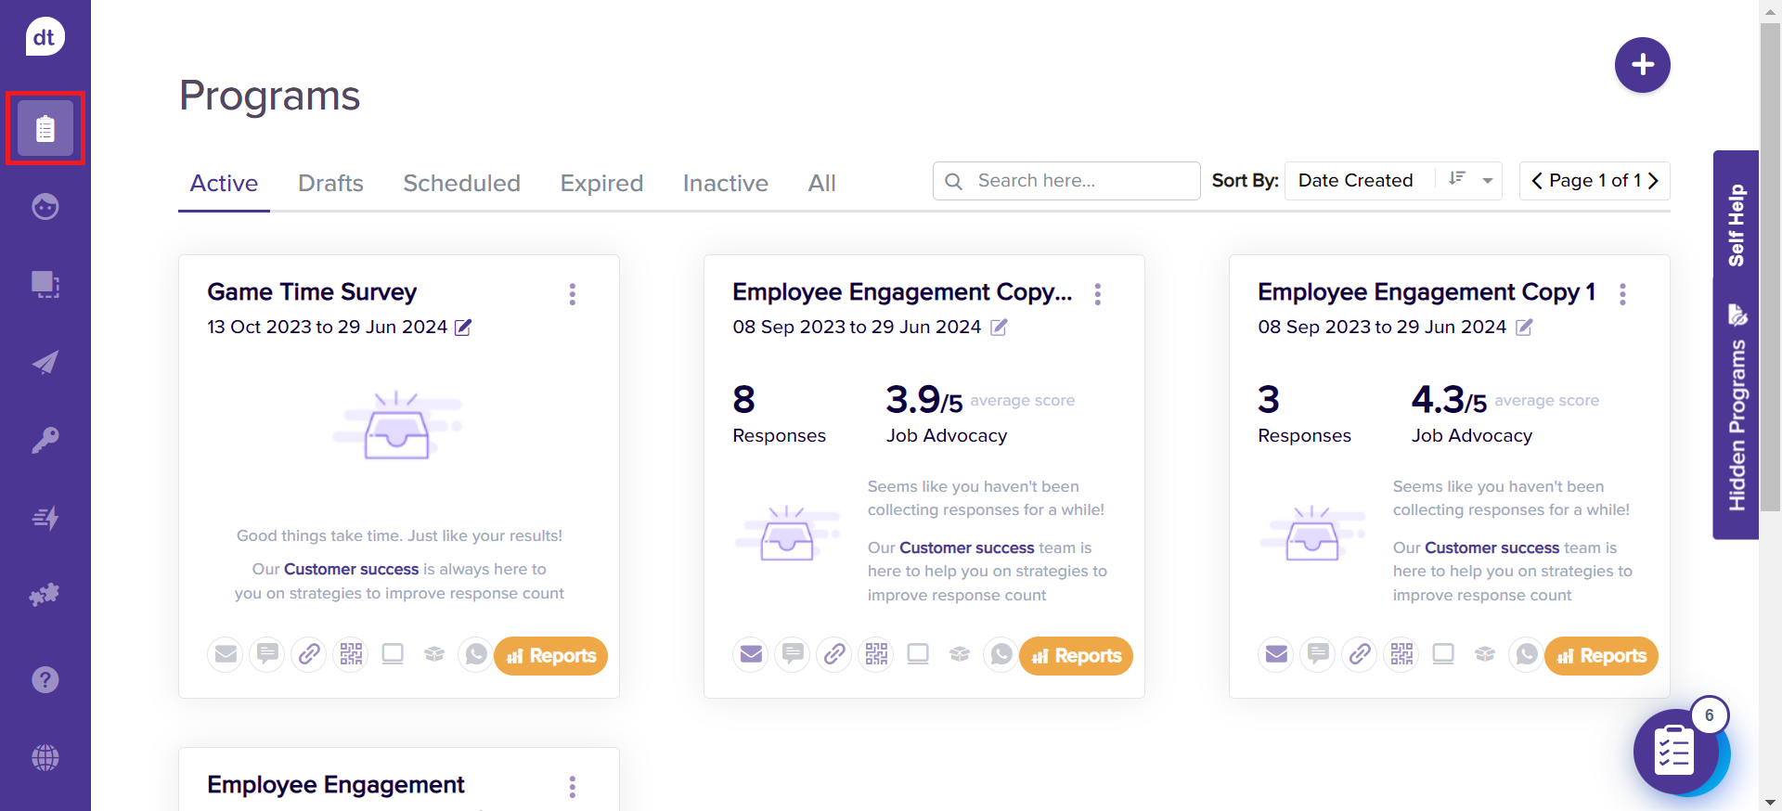Viewport: 1782px width, 811px height.
Task: Switch to the Expired tab
Action: pos(601,184)
